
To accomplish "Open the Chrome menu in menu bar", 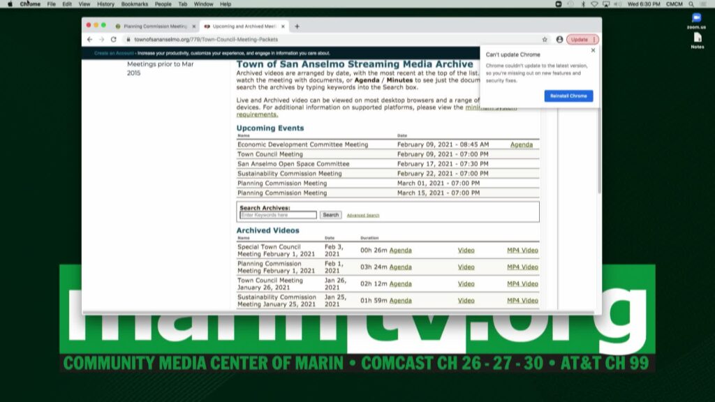I will [30, 4].
